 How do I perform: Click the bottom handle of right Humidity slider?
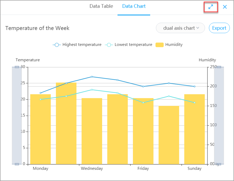pos(219,164)
